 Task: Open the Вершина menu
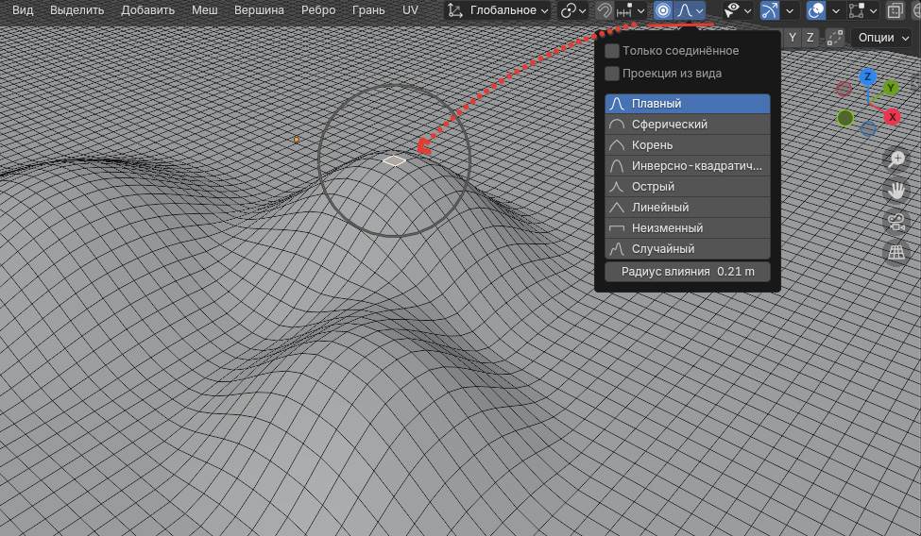point(259,10)
